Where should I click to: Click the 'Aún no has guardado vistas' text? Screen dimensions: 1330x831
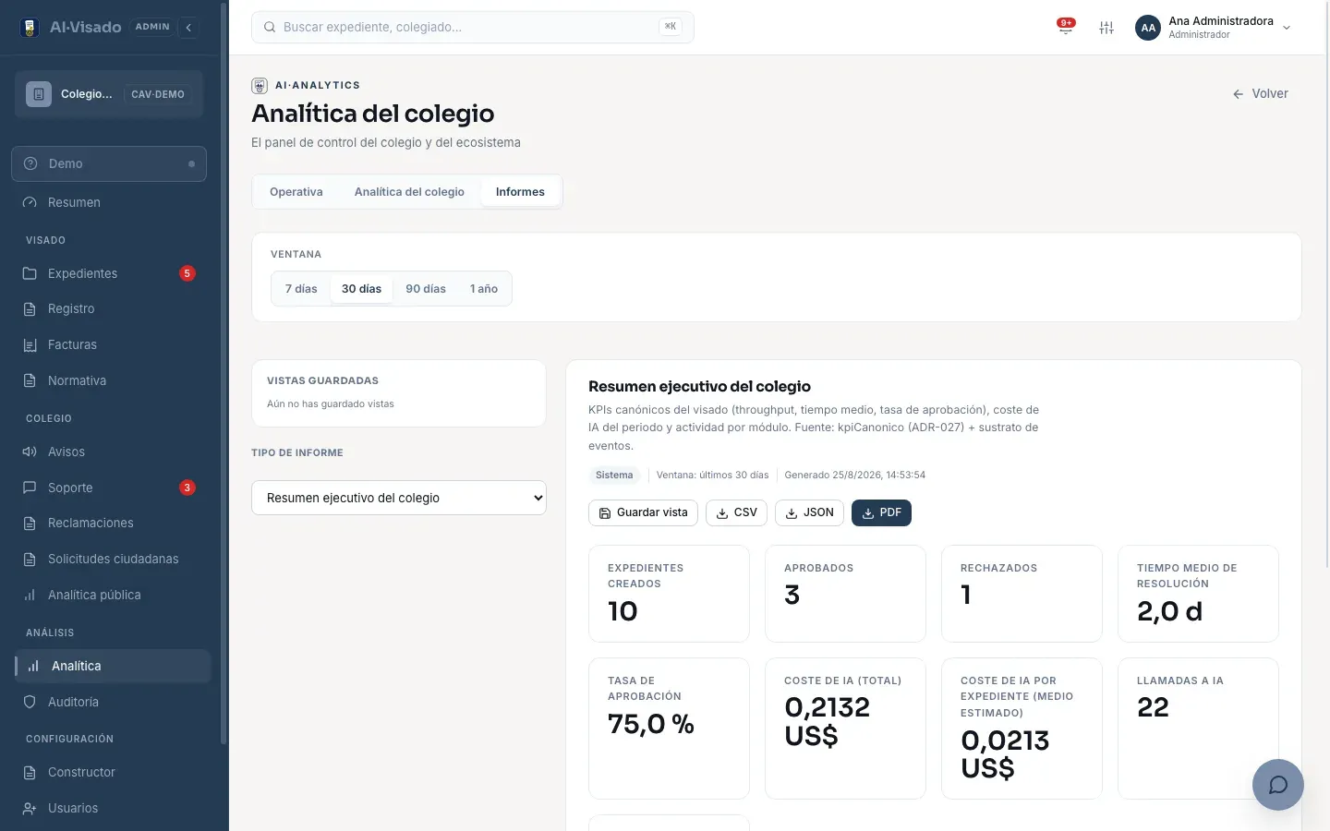click(331, 403)
